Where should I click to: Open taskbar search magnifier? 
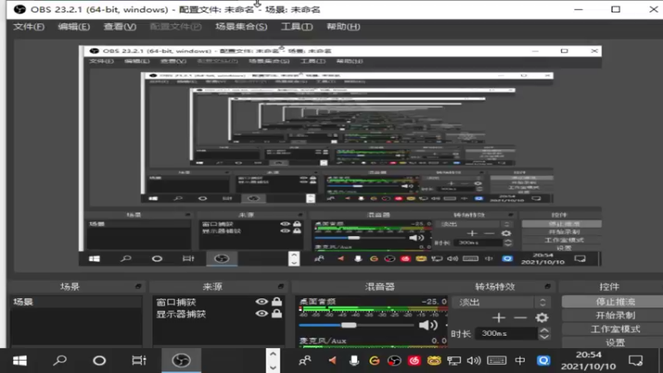click(60, 361)
